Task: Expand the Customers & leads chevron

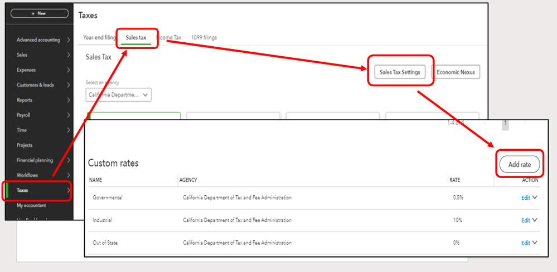Action: [x=68, y=85]
